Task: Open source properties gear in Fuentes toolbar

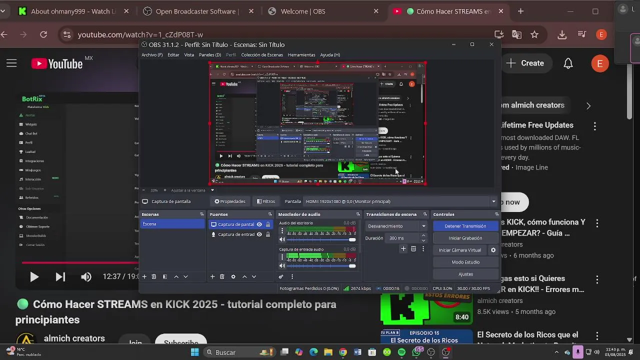Action: point(233,276)
